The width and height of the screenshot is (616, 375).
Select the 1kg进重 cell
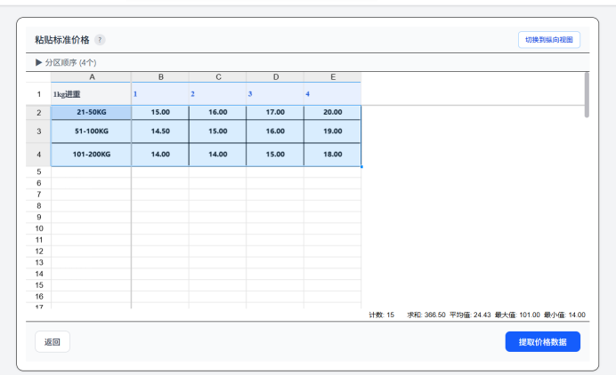point(91,94)
